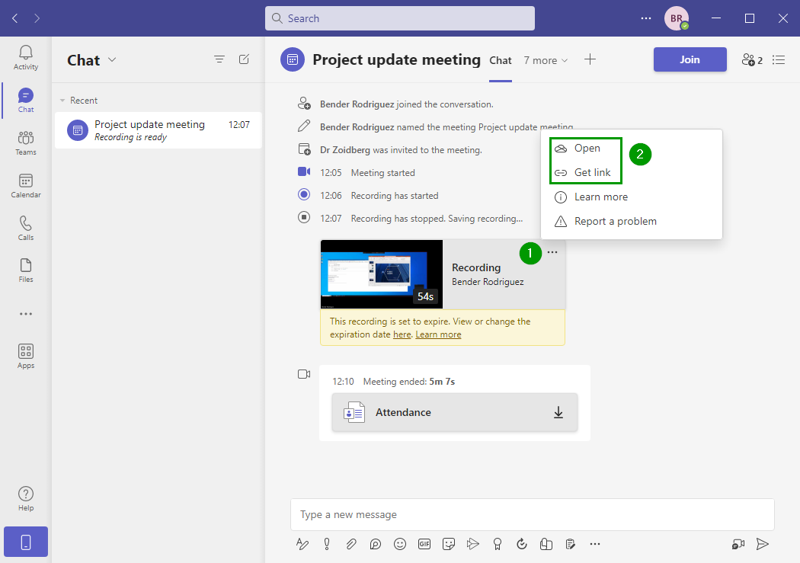Click the 'Type a new message' field
This screenshot has width=800, height=563.
tap(532, 514)
